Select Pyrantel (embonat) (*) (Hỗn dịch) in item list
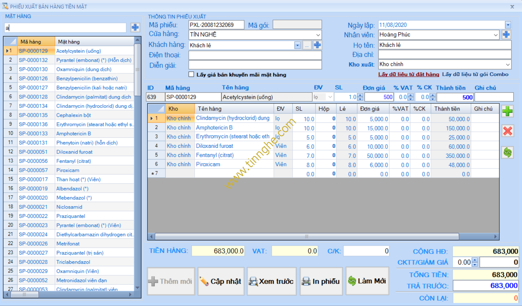Screen dimensions: 522x306 (x=94, y=60)
